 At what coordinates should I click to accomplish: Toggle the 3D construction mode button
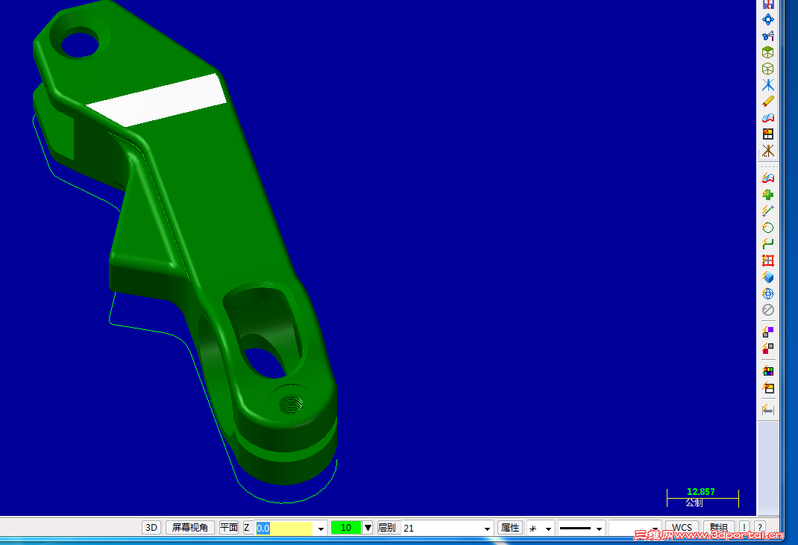coord(151,528)
